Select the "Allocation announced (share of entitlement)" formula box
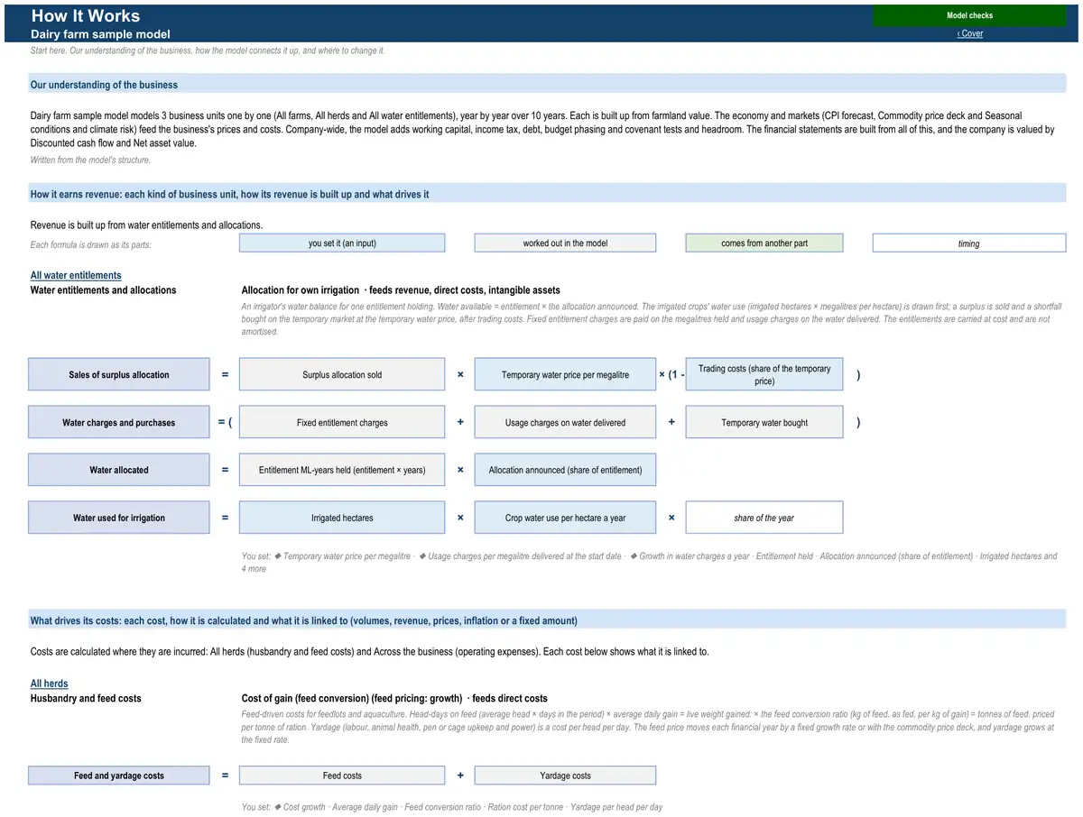This screenshot has height=817, width=1083. tap(565, 470)
